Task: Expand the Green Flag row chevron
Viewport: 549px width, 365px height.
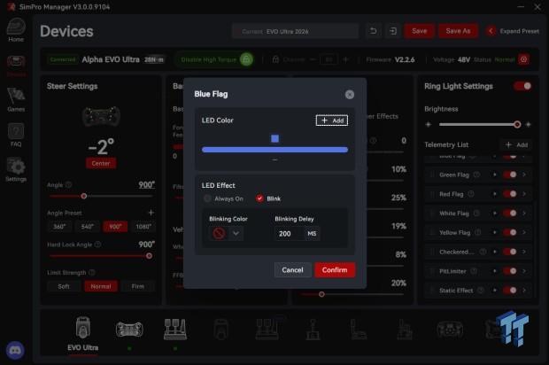Action: pyautogui.click(x=524, y=175)
